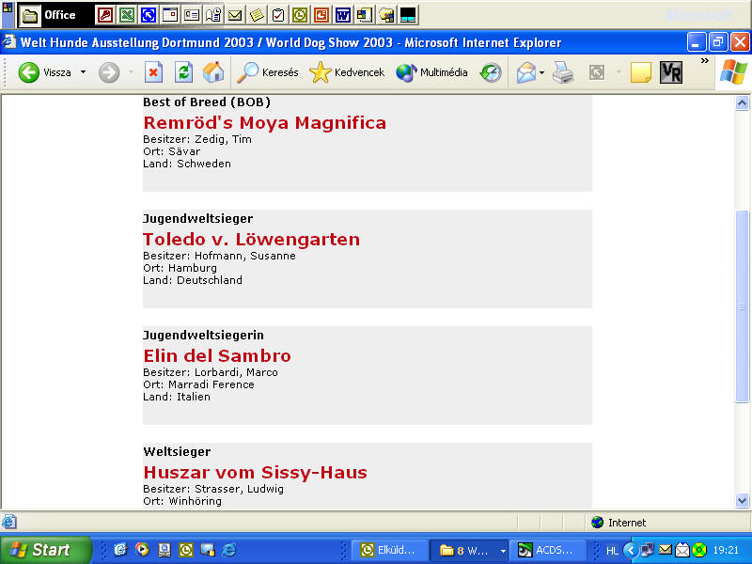Open the Multimédia panel

point(431,72)
